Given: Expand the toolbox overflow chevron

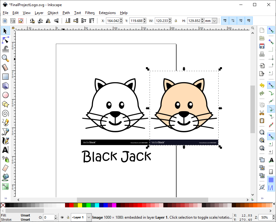Looking at the screenshot, I should click(x=5, y=198).
